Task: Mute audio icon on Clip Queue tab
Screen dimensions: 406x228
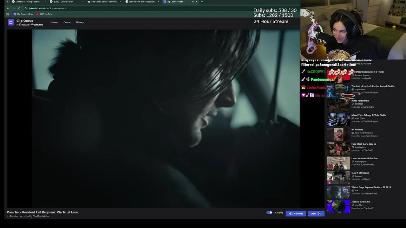Action: point(193,2)
